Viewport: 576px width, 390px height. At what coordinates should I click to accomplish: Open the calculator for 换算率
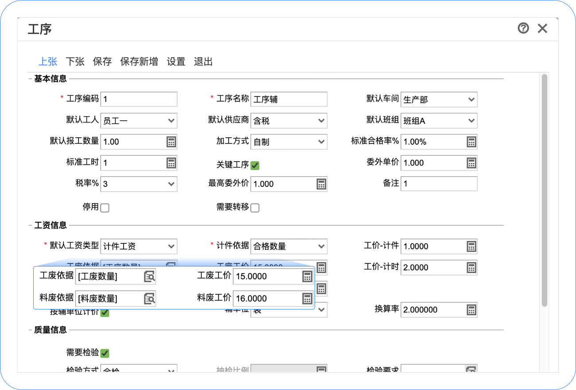click(x=471, y=310)
